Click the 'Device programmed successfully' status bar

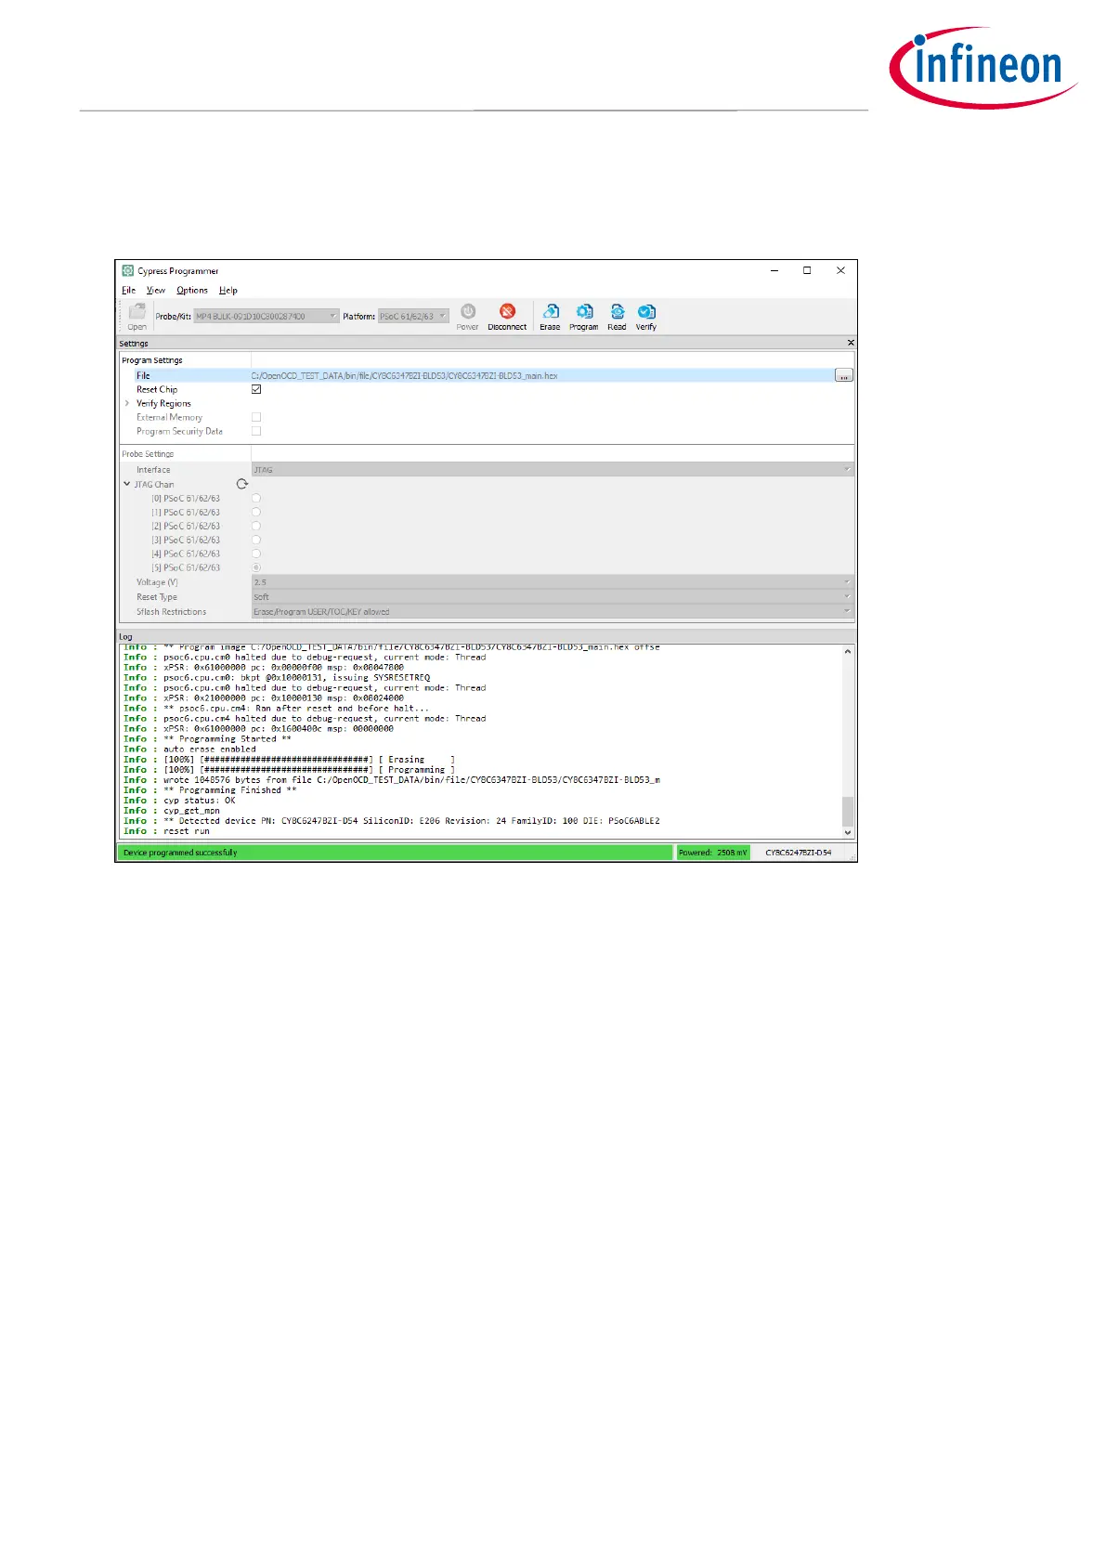tap(395, 853)
